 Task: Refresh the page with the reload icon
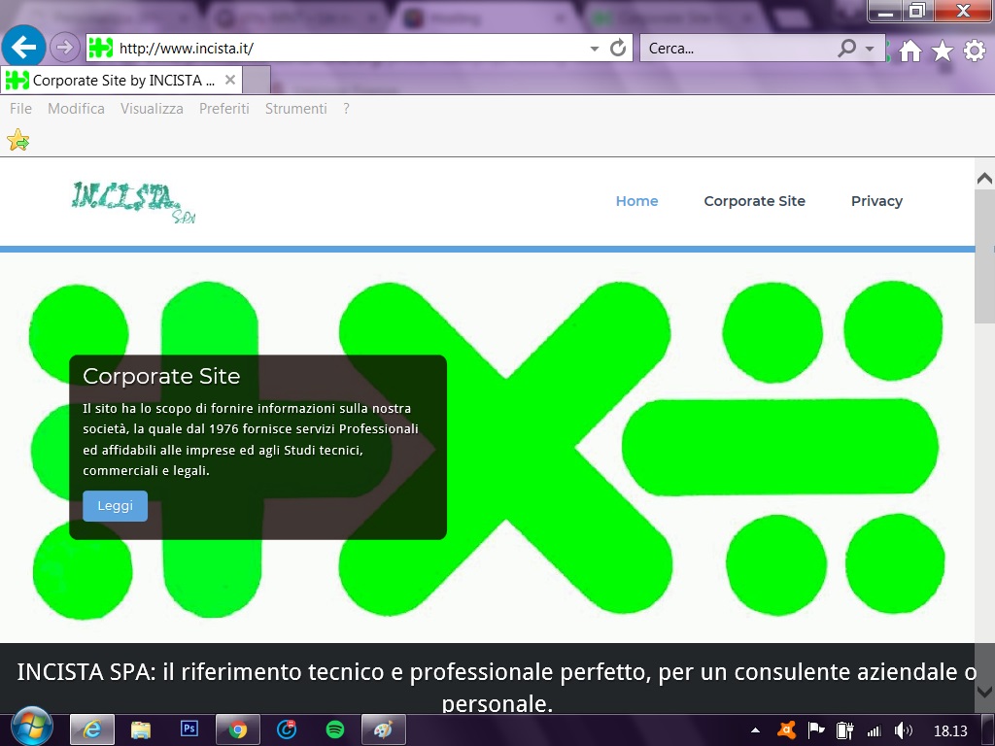point(617,49)
